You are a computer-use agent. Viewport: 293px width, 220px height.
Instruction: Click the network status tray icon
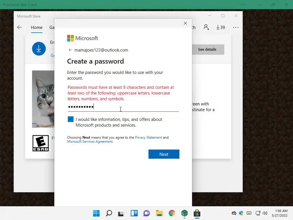(258, 213)
